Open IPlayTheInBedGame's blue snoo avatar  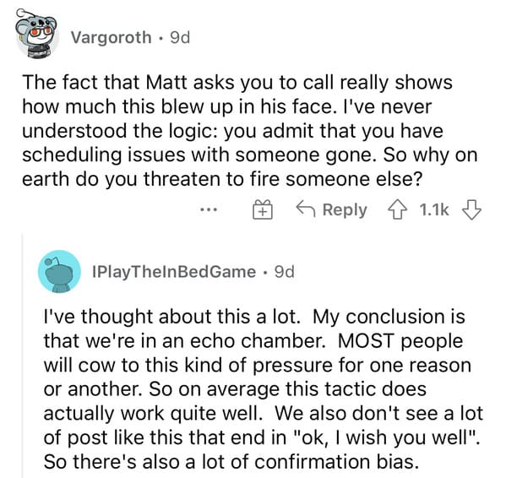pos(59,272)
